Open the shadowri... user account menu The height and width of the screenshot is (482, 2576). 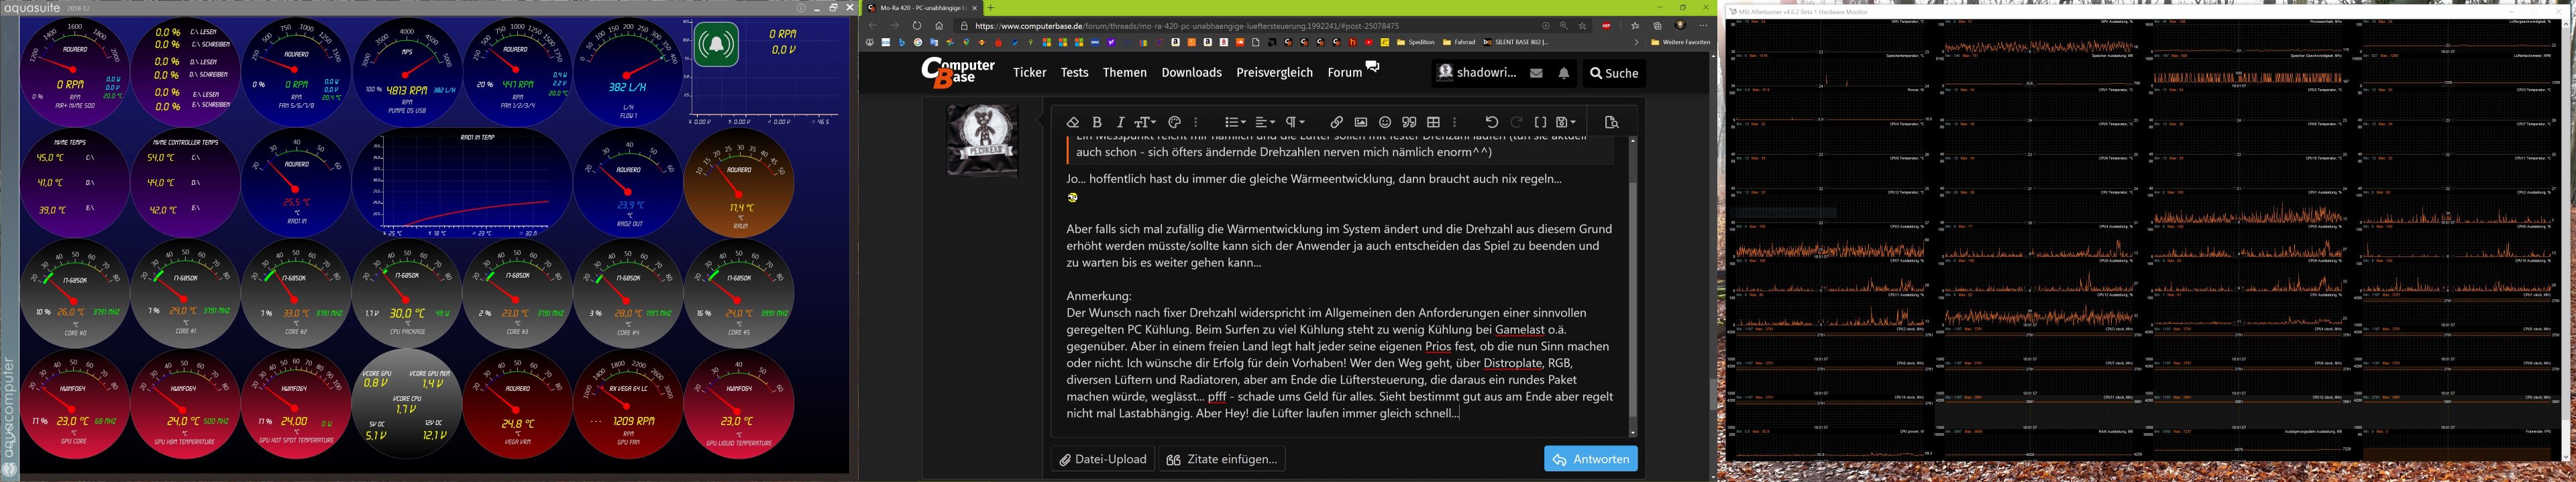point(1477,73)
